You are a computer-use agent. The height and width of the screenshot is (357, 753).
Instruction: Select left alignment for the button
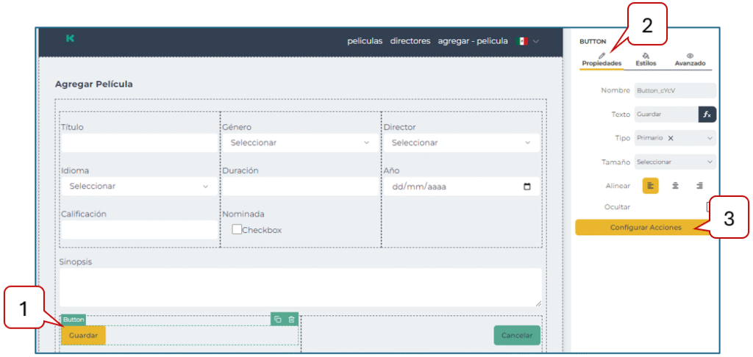coord(651,185)
